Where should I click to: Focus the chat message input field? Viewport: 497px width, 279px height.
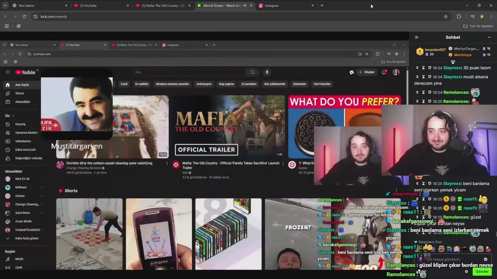pyautogui.click(x=452, y=260)
